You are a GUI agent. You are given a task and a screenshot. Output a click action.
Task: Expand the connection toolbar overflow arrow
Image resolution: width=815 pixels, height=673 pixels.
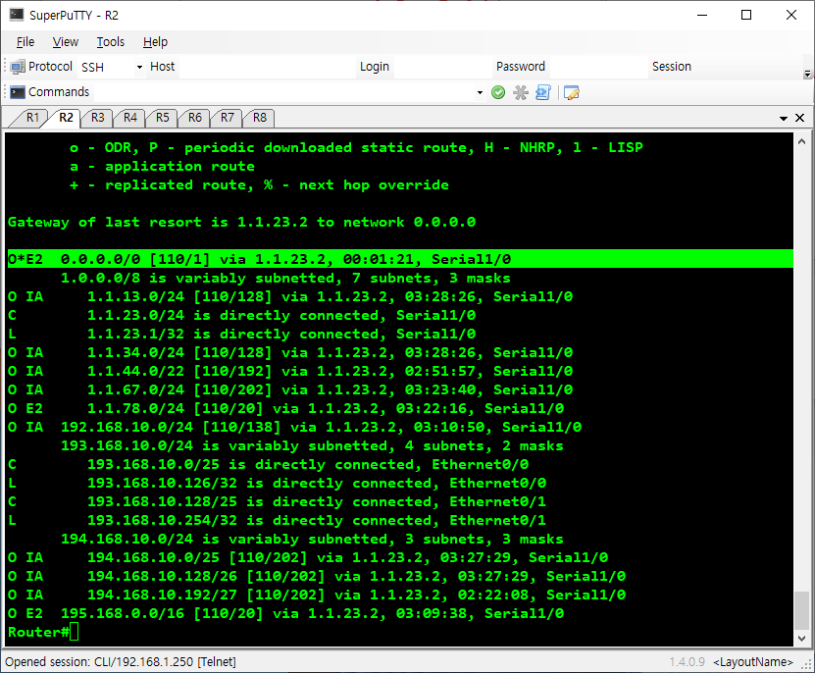[807, 74]
